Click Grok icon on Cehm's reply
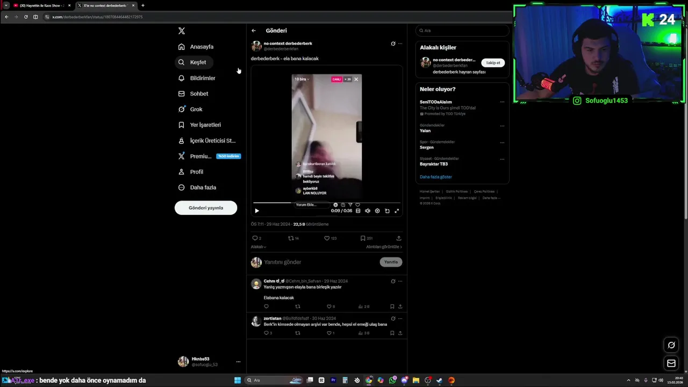 (393, 281)
